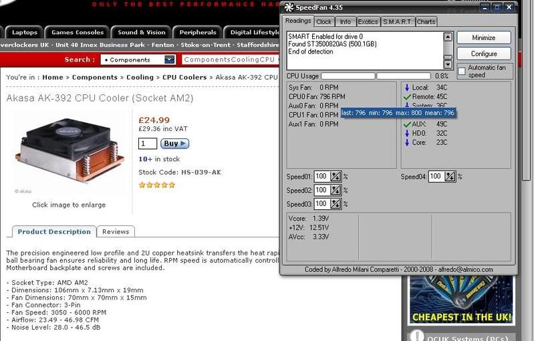This screenshot has width=534, height=341.
Task: Click the CPU0 Fan: 796 RPM reading
Action: point(317,97)
